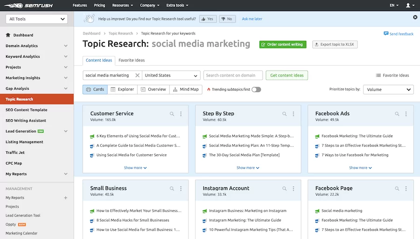Show more on Customer Service card
The height and width of the screenshot is (239, 420).
pyautogui.click(x=135, y=168)
